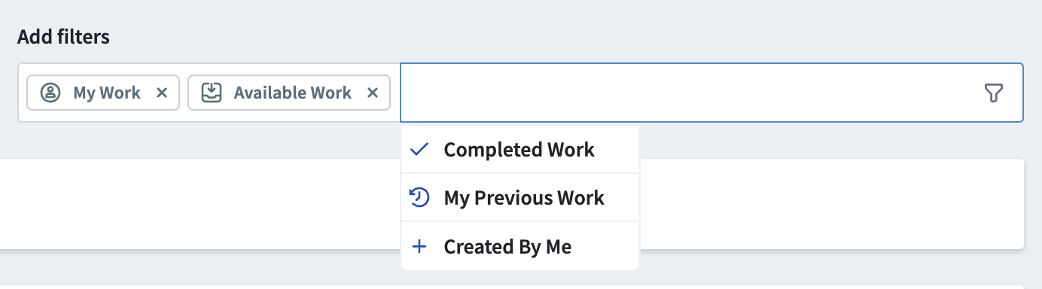Viewport: 1042px width, 289px height.
Task: Remove the My Work filter chip
Action: tap(161, 93)
